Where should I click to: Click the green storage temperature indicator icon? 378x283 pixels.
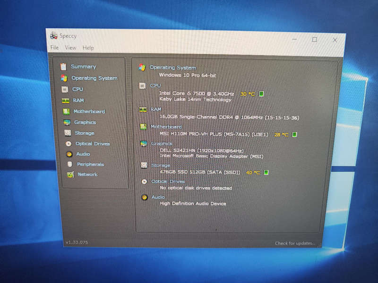pos(266,172)
